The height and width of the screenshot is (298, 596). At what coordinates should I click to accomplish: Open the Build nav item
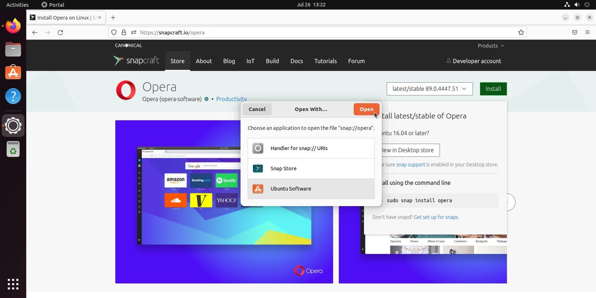[272, 61]
